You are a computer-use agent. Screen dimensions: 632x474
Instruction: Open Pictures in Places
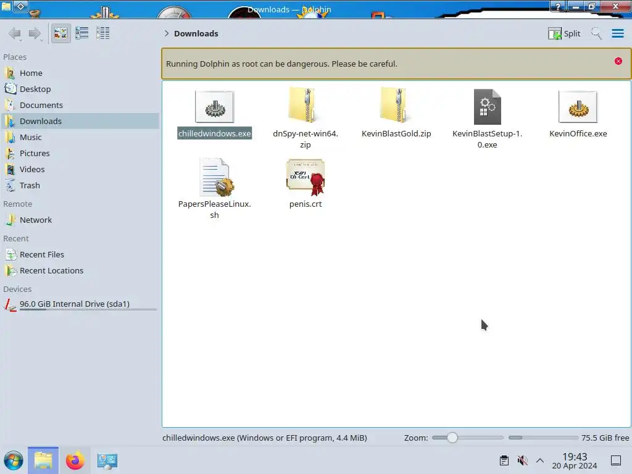[80, 154]
